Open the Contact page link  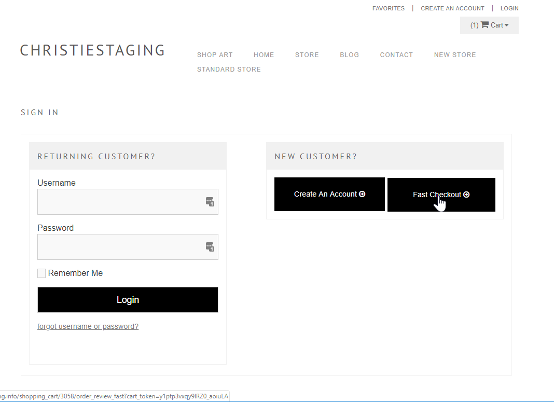click(396, 55)
